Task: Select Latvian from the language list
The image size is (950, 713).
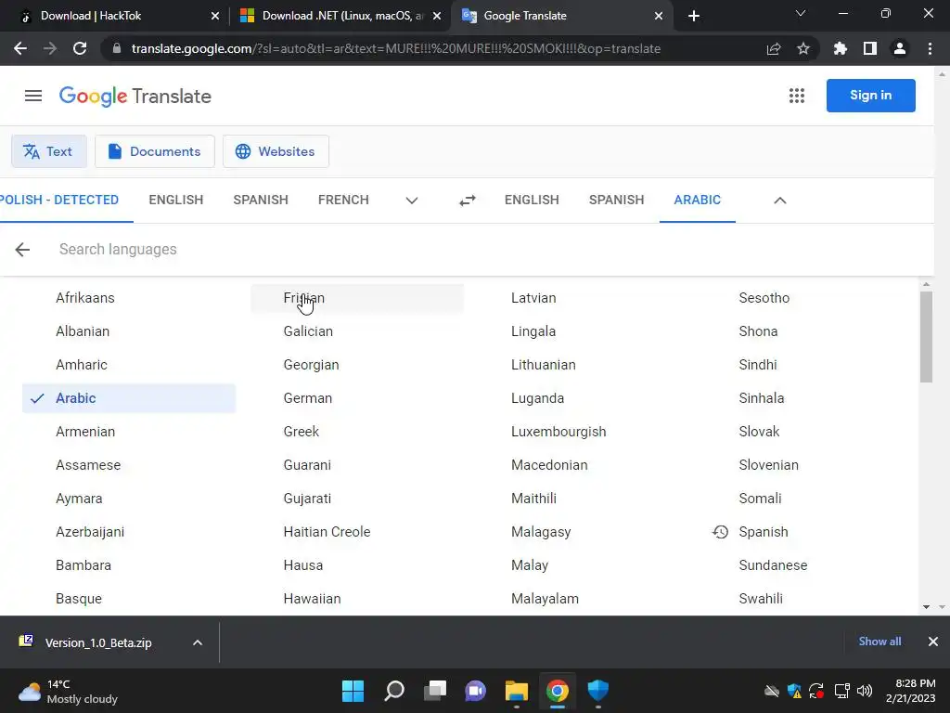Action: pos(533,298)
